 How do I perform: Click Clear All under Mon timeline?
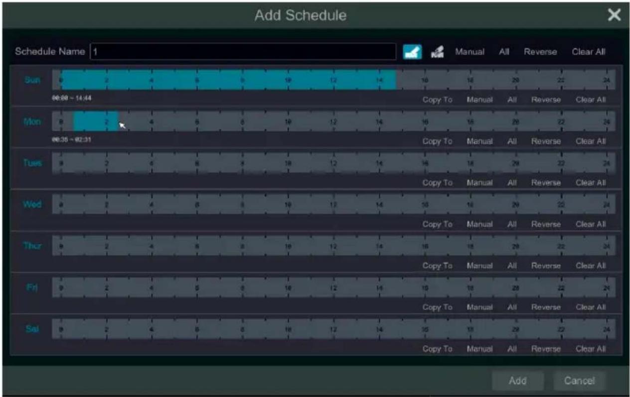591,141
